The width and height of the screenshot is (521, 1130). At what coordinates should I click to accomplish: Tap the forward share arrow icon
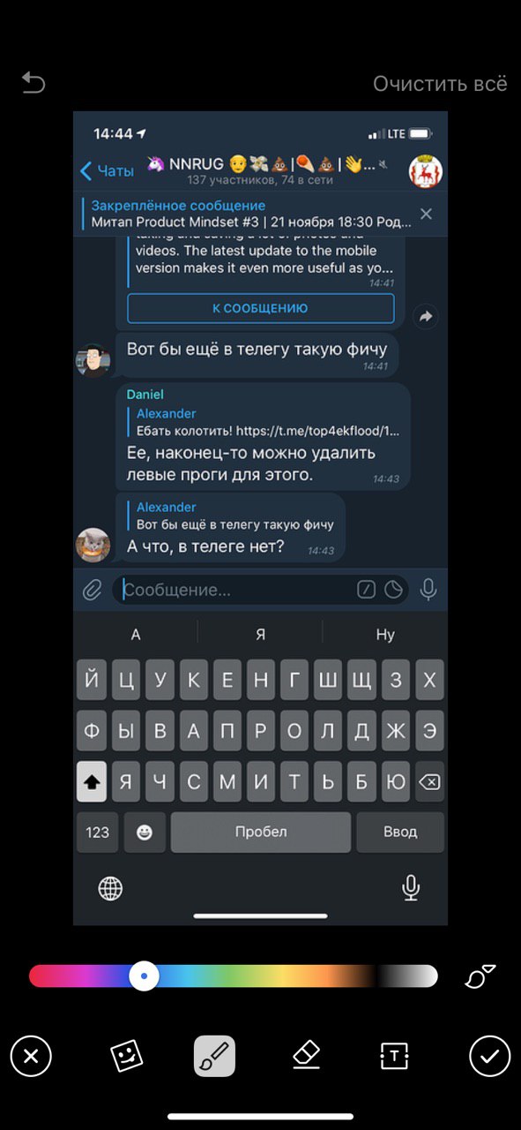click(426, 317)
